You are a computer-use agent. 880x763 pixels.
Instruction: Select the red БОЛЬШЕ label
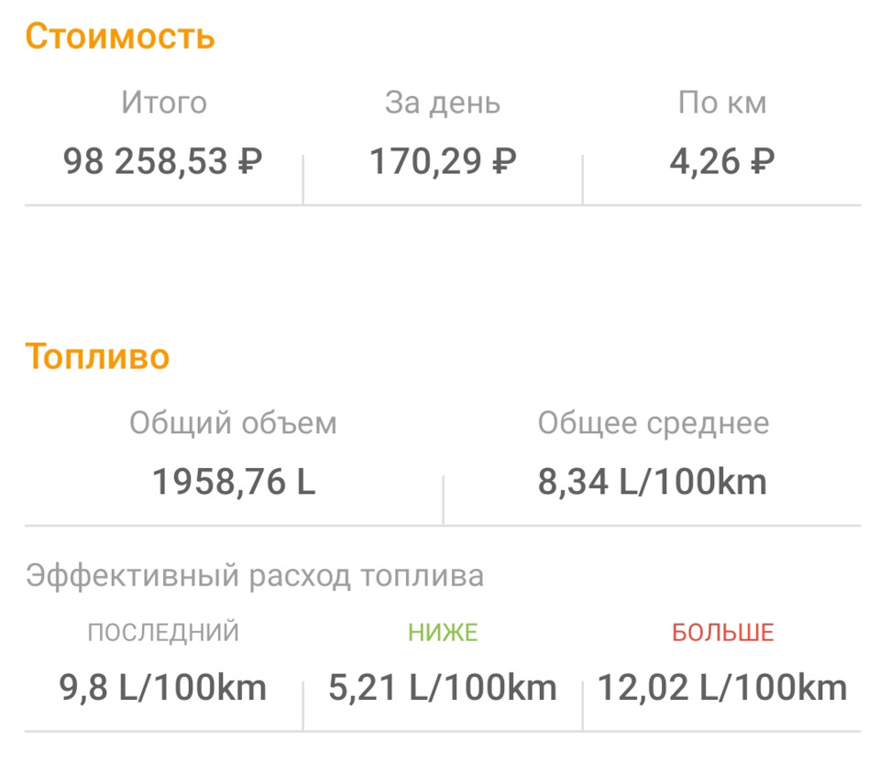click(722, 632)
